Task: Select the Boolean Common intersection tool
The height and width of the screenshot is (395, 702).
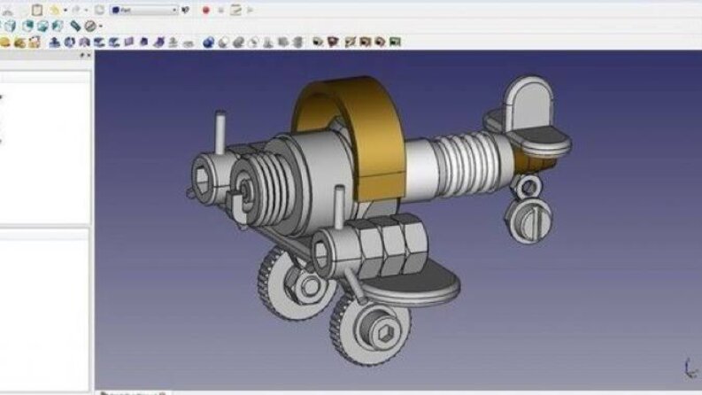Action: 253,43
